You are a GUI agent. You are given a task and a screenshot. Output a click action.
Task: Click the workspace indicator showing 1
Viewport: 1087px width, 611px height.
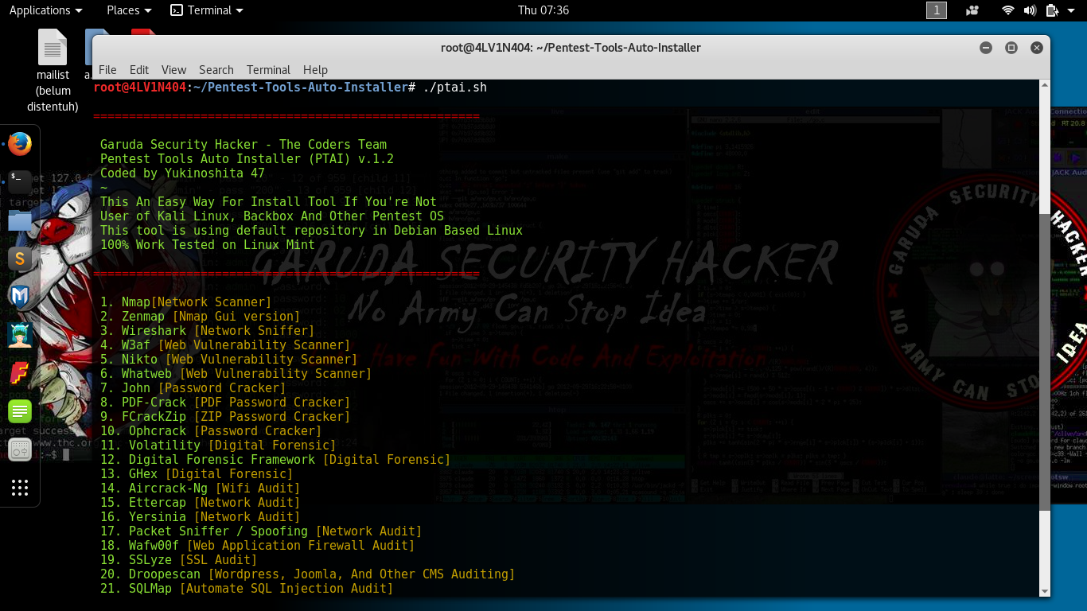tap(937, 10)
